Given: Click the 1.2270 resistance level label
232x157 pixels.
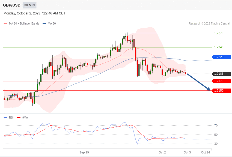Looking at the screenshot, I should [219, 33].
